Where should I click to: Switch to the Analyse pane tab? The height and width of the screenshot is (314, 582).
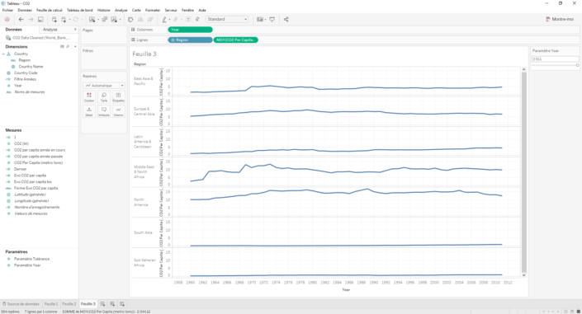[x=50, y=30]
